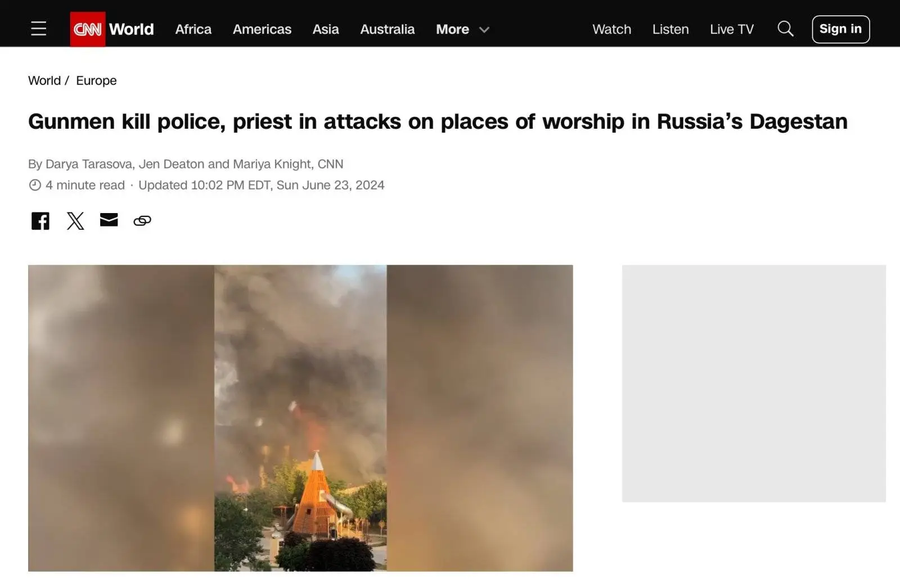Viewport: 900px width, 583px height.
Task: Click the Europe breadcrumb link
Action: click(96, 80)
